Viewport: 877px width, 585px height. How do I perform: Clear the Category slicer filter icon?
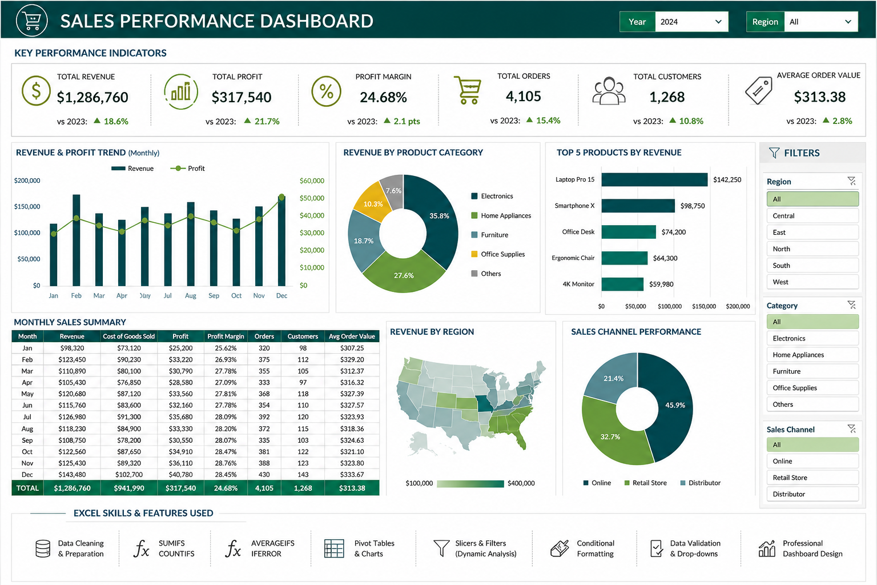(851, 305)
